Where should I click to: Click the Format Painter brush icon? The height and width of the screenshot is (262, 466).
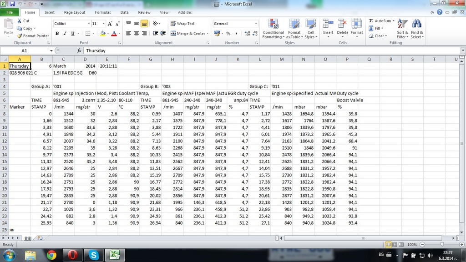pos(20,36)
